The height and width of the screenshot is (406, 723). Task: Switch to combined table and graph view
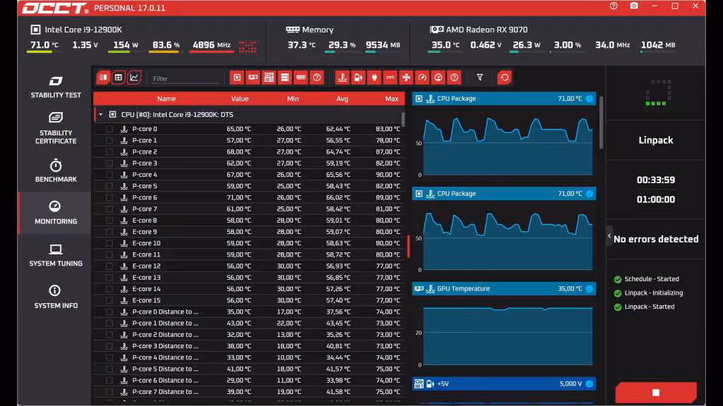click(103, 78)
